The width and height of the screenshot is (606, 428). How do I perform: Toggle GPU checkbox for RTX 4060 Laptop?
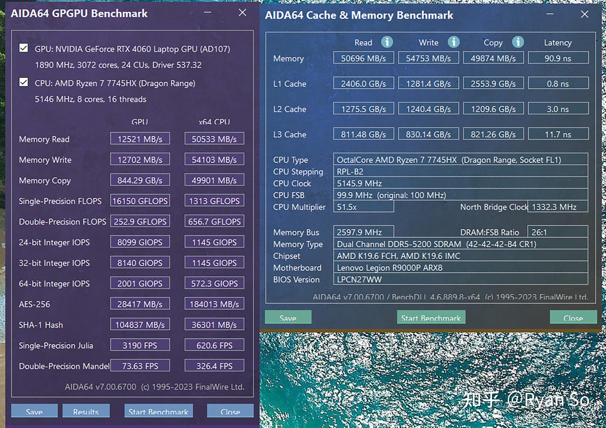coord(24,50)
